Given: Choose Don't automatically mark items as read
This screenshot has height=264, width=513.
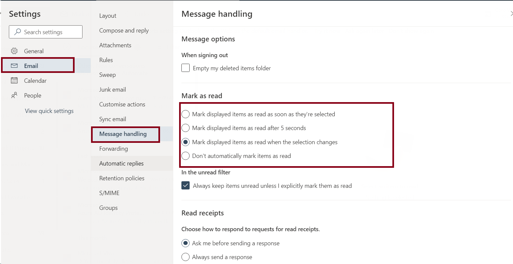Looking at the screenshot, I should (x=185, y=156).
